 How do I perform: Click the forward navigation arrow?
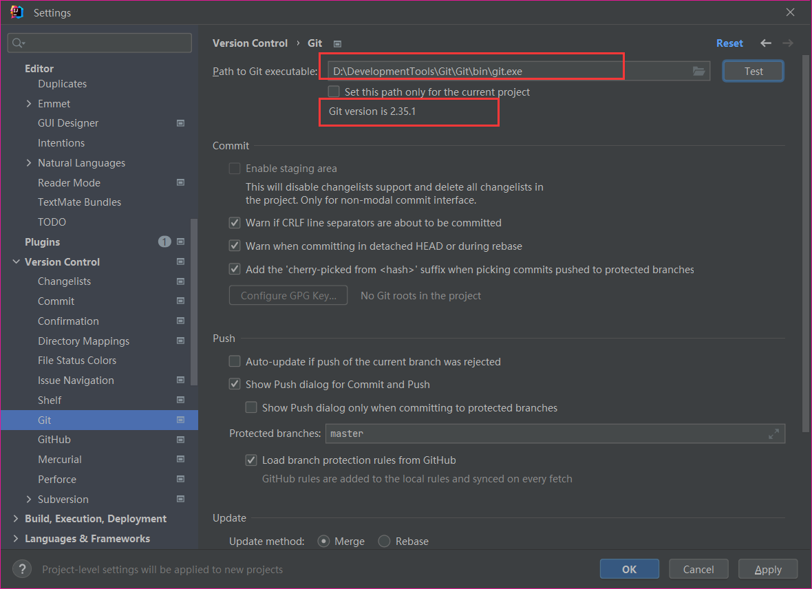pyautogui.click(x=788, y=43)
